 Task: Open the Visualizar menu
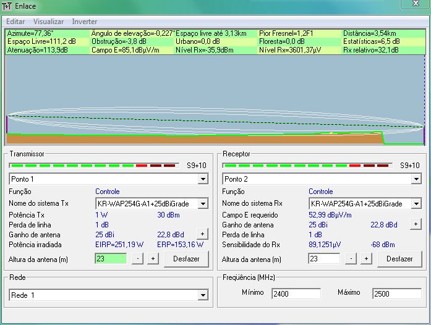point(48,22)
